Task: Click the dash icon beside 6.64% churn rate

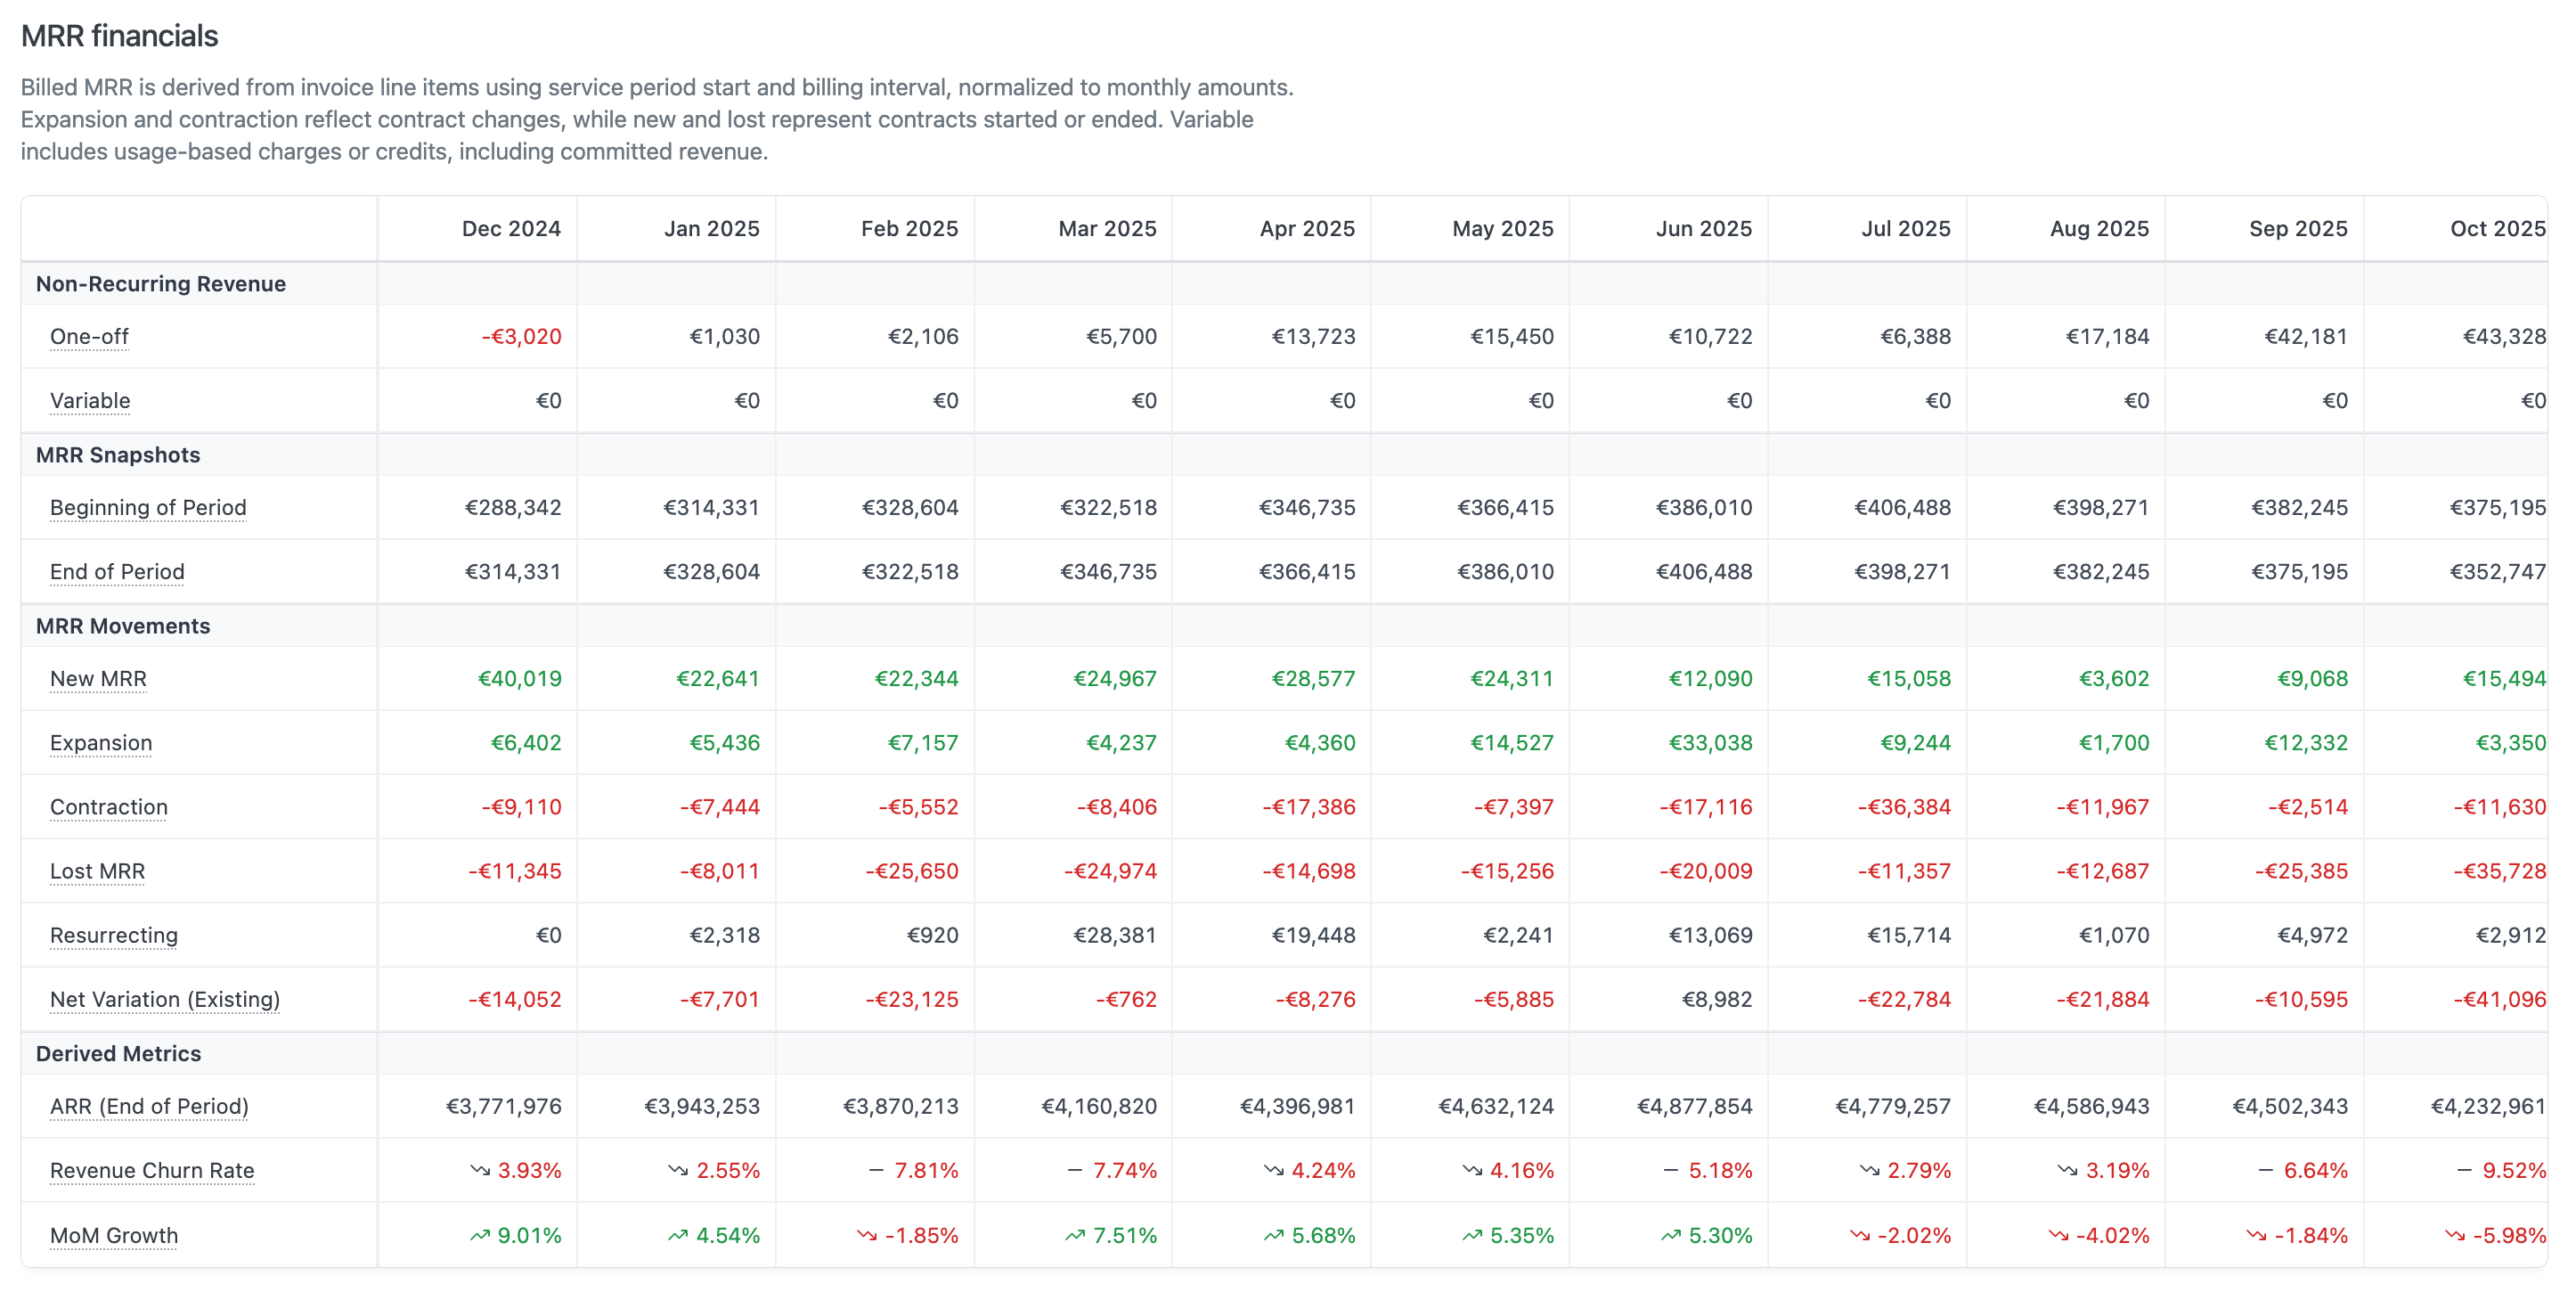Action: [2266, 1170]
